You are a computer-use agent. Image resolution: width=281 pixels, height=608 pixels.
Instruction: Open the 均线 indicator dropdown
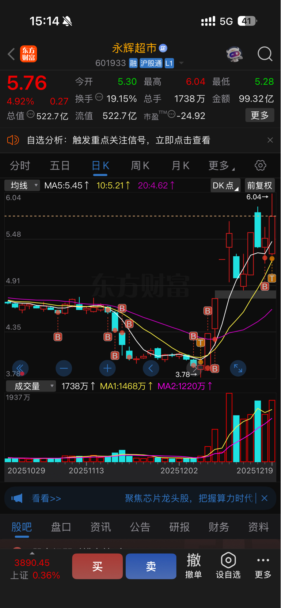tap(22, 186)
